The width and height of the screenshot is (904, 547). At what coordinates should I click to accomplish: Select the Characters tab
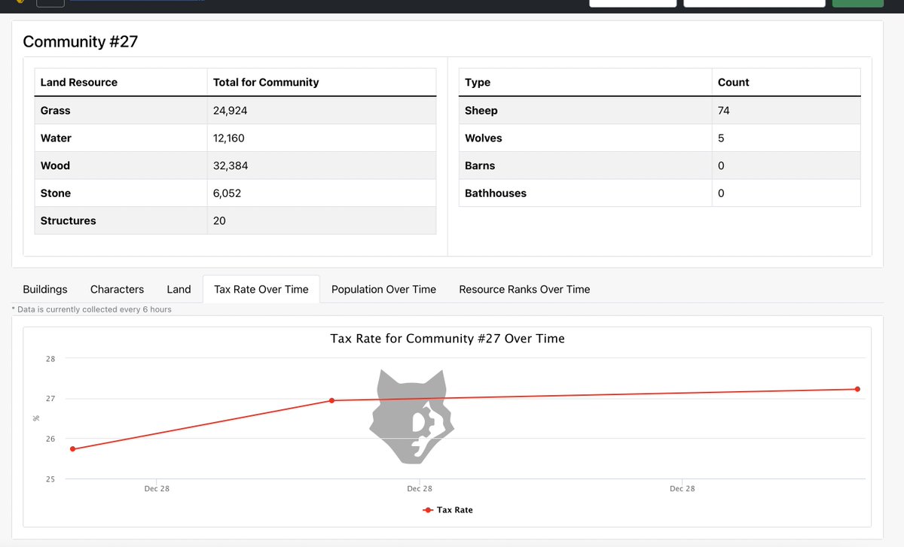tap(117, 289)
